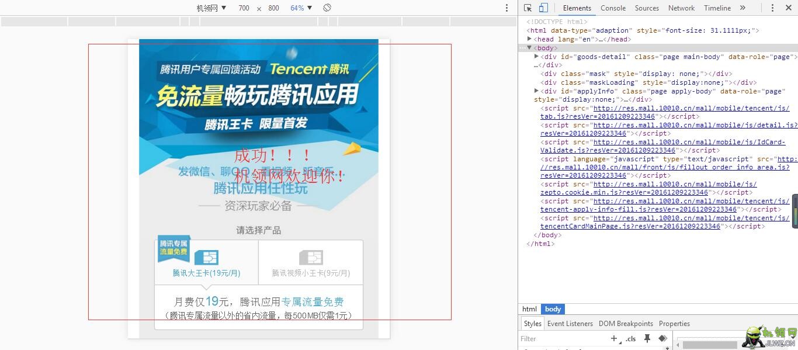Viewport: 798px width, 350px height.
Task: Choose the 腾讯大王卡(19元/月) product option
Action: click(x=206, y=262)
